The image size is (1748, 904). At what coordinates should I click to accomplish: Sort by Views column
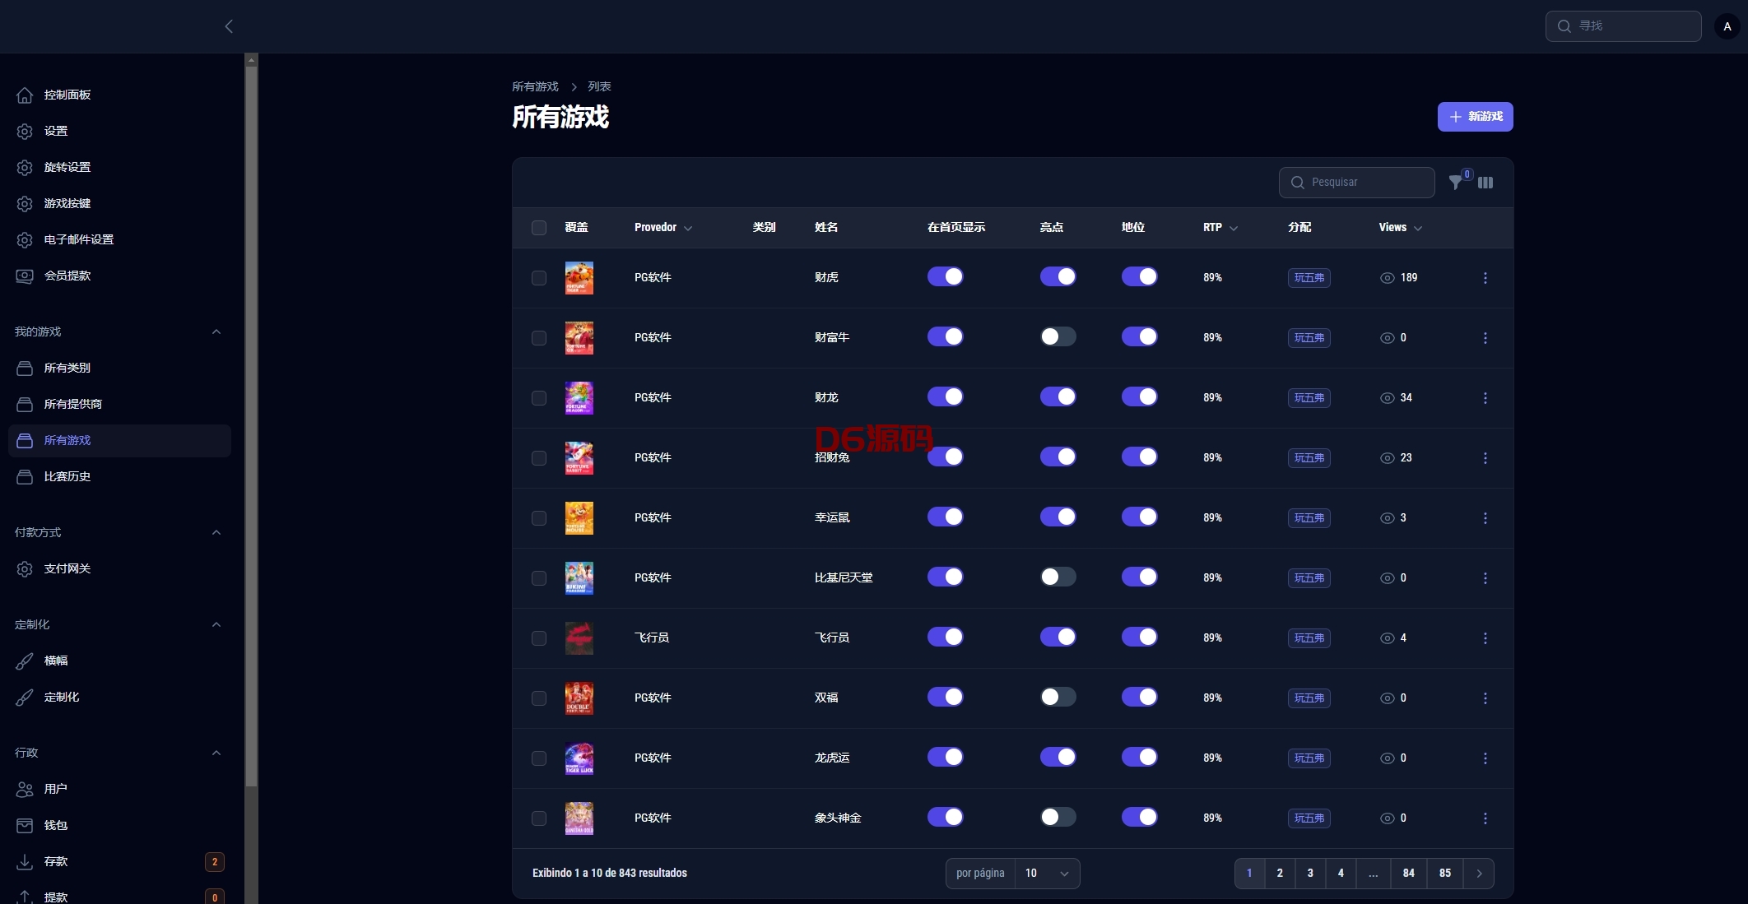(x=1401, y=228)
